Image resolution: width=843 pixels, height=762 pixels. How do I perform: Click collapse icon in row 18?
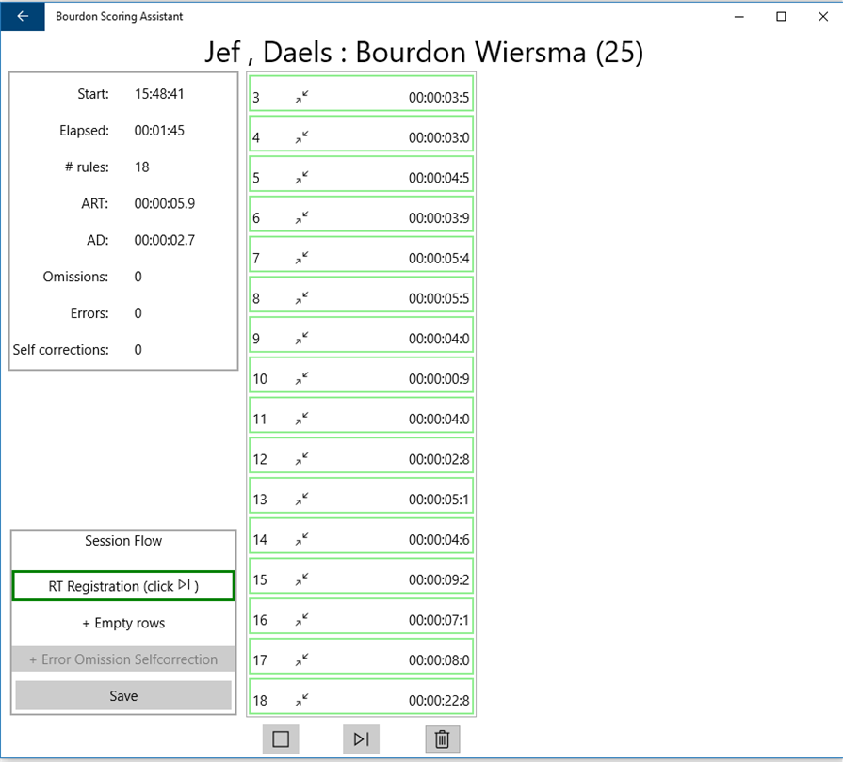click(x=301, y=700)
